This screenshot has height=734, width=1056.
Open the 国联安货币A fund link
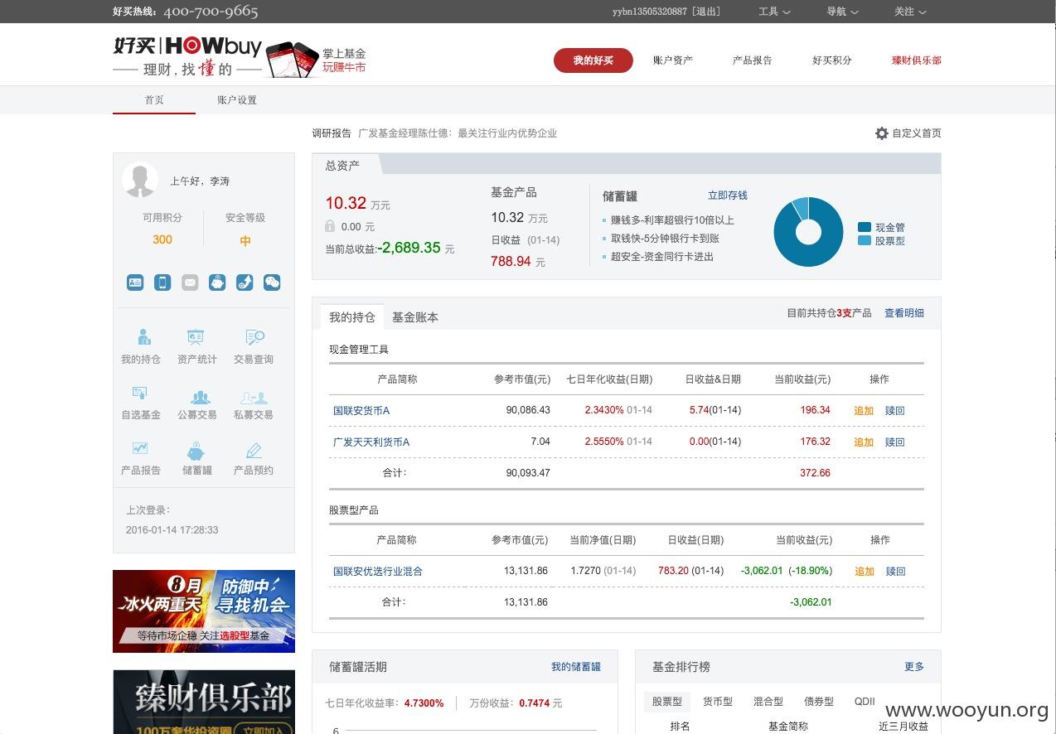361,411
